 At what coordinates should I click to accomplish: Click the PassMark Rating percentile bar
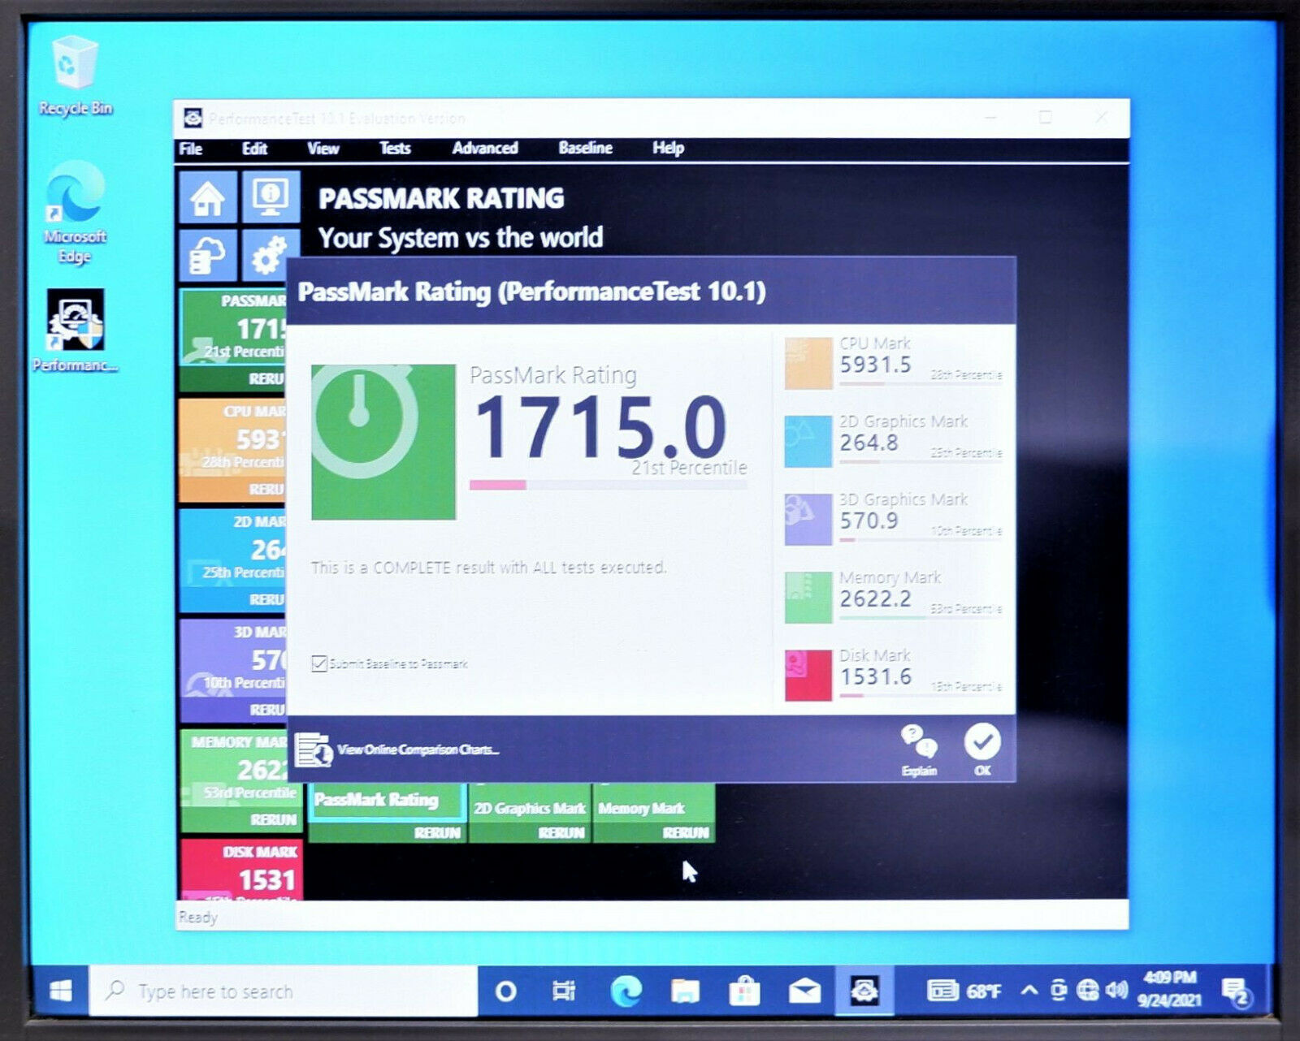click(608, 485)
